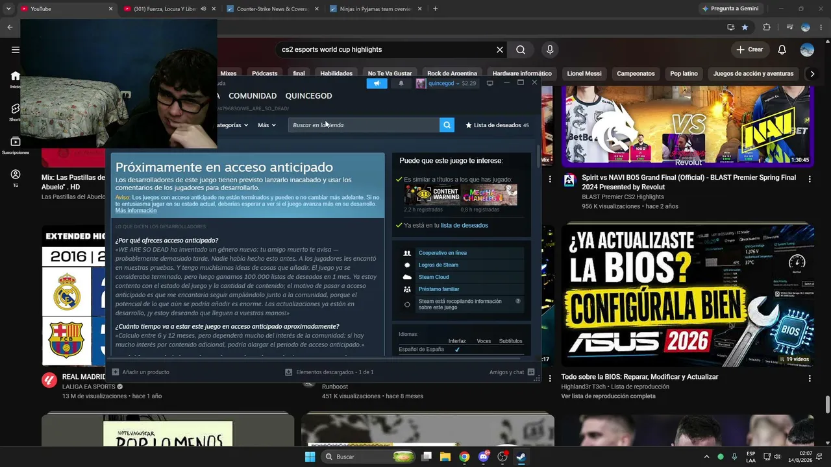
Task: Go to YouTube Suscripciones in sidebar
Action: (x=16, y=145)
